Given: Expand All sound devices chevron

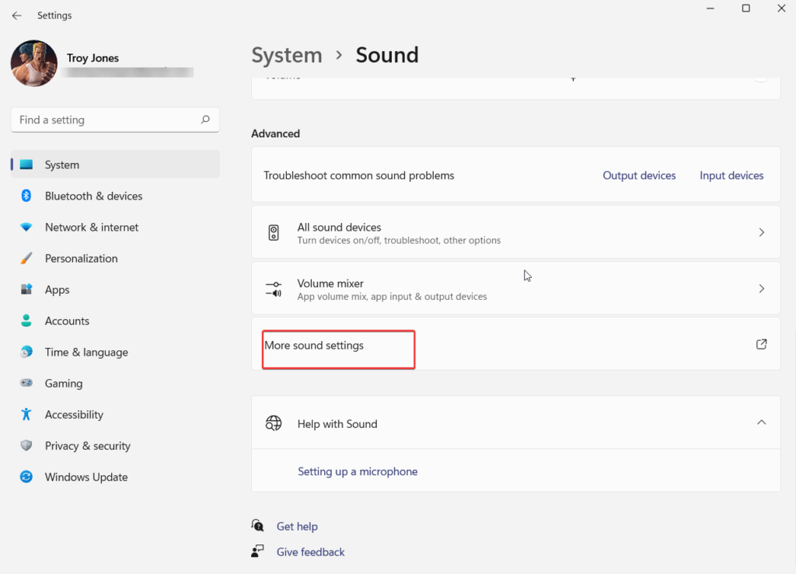Looking at the screenshot, I should tap(762, 232).
